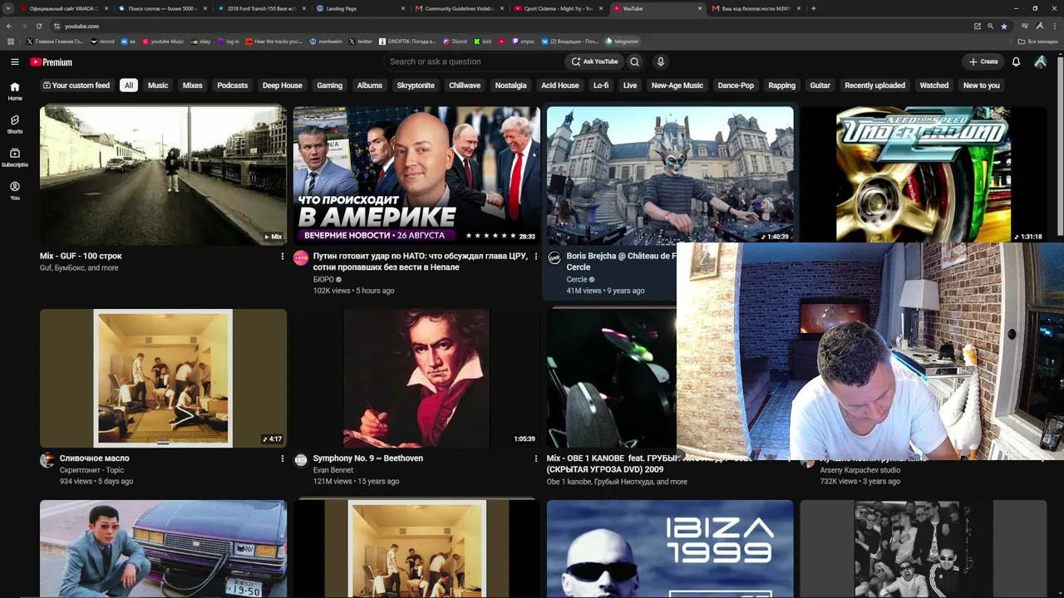Click the Ask YouTube button
1064x598 pixels.
click(595, 61)
